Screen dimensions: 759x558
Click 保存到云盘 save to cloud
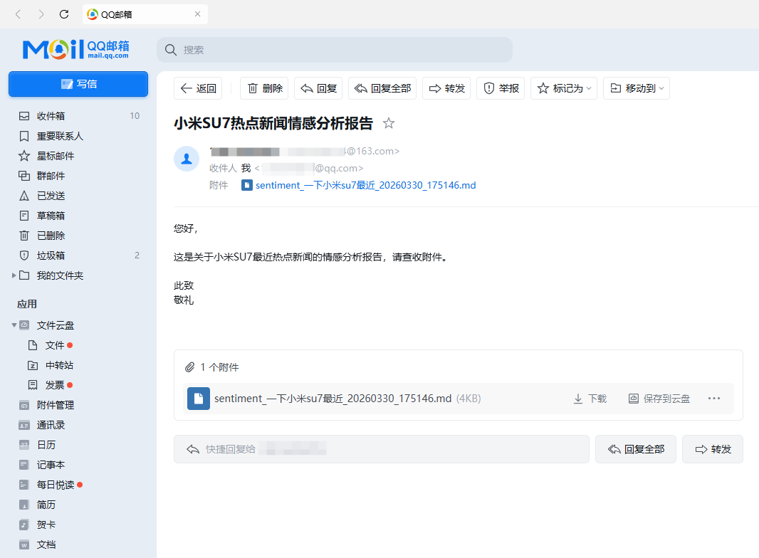(659, 399)
